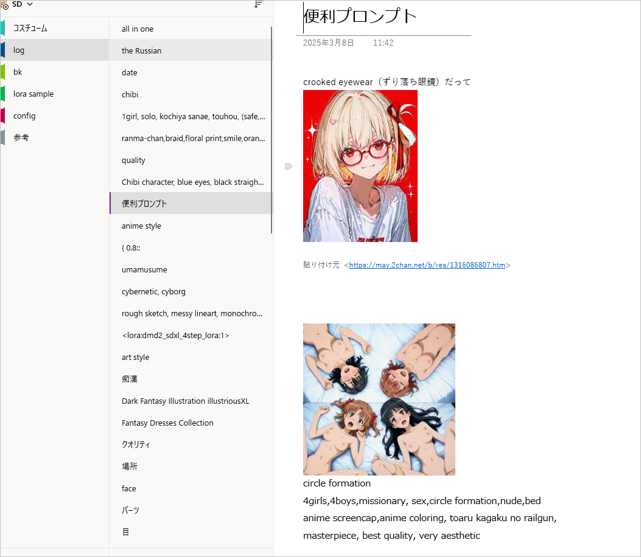Click the page title 便利プロンプト
Image resolution: width=641 pixels, height=557 pixels.
[x=360, y=16]
